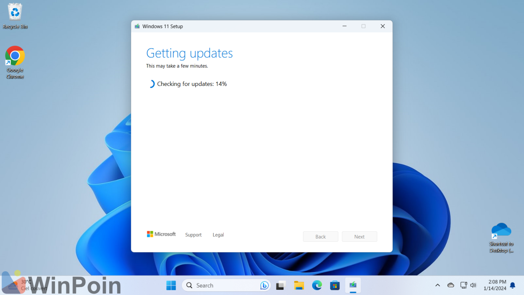Screen dimensions: 524x295
Task: Open the network display tray icon
Action: point(463,285)
